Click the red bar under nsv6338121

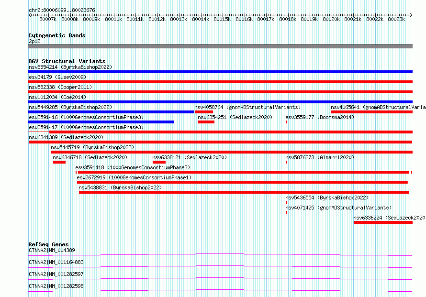coord(159,162)
